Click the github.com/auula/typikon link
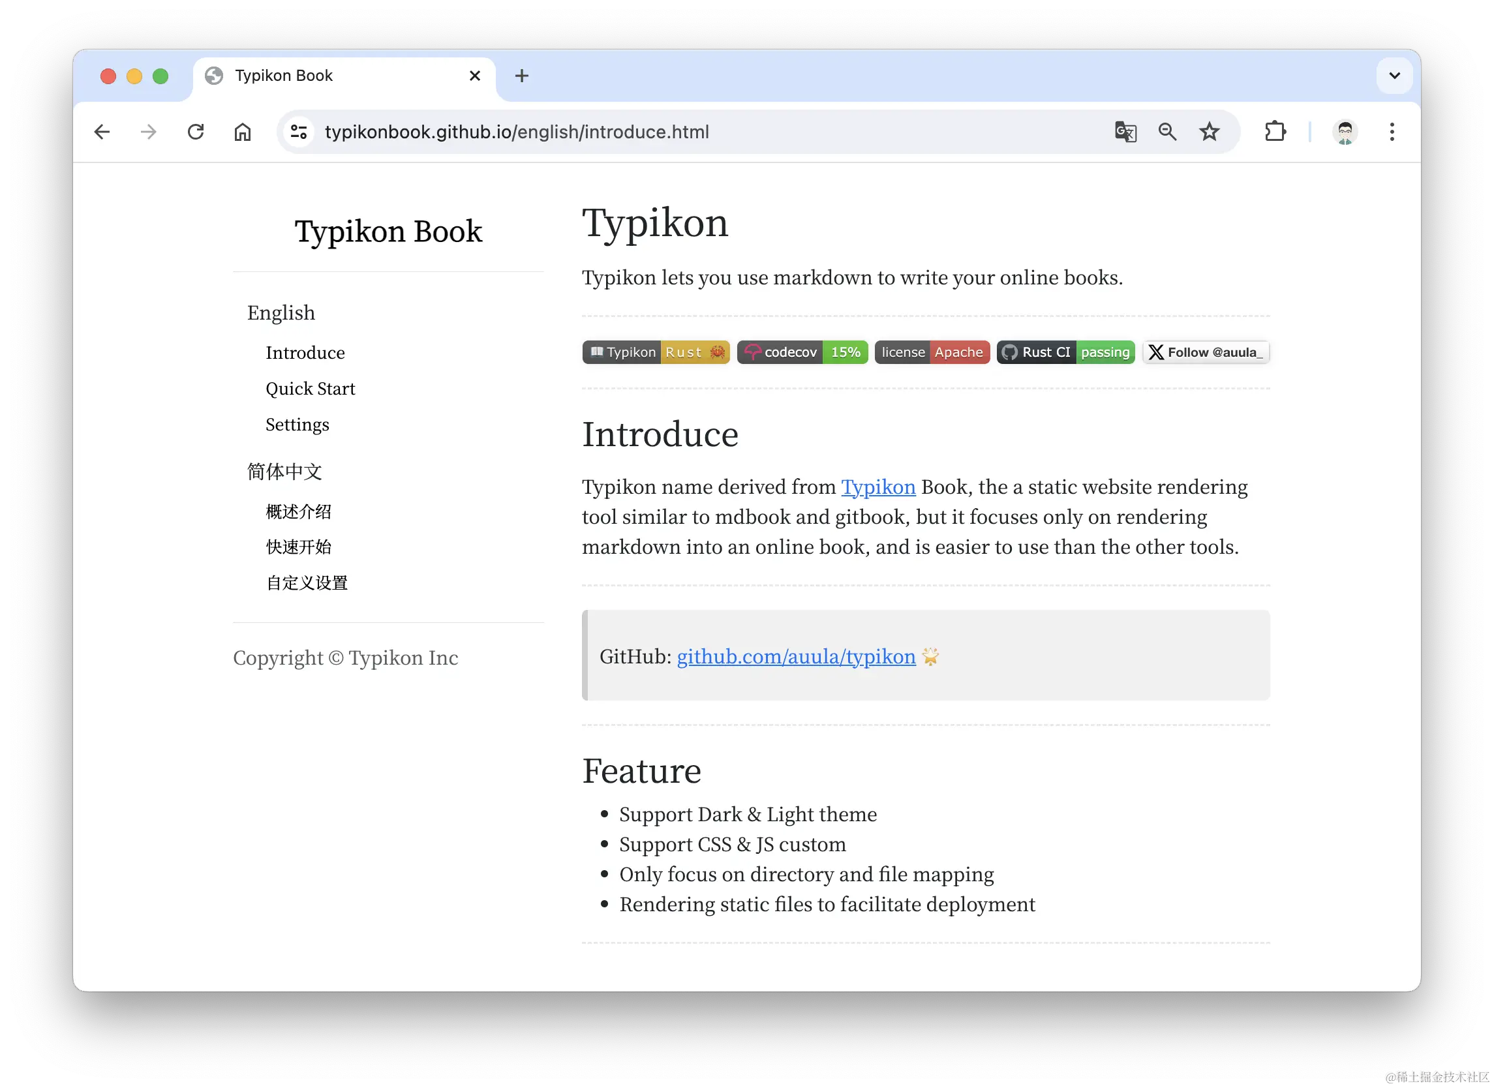Image resolution: width=1494 pixels, height=1088 pixels. click(x=796, y=657)
